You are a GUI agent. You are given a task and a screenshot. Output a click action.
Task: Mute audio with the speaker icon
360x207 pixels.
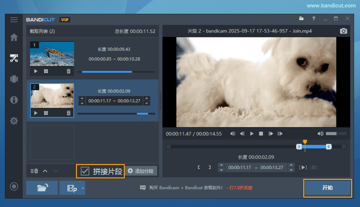coord(321,134)
